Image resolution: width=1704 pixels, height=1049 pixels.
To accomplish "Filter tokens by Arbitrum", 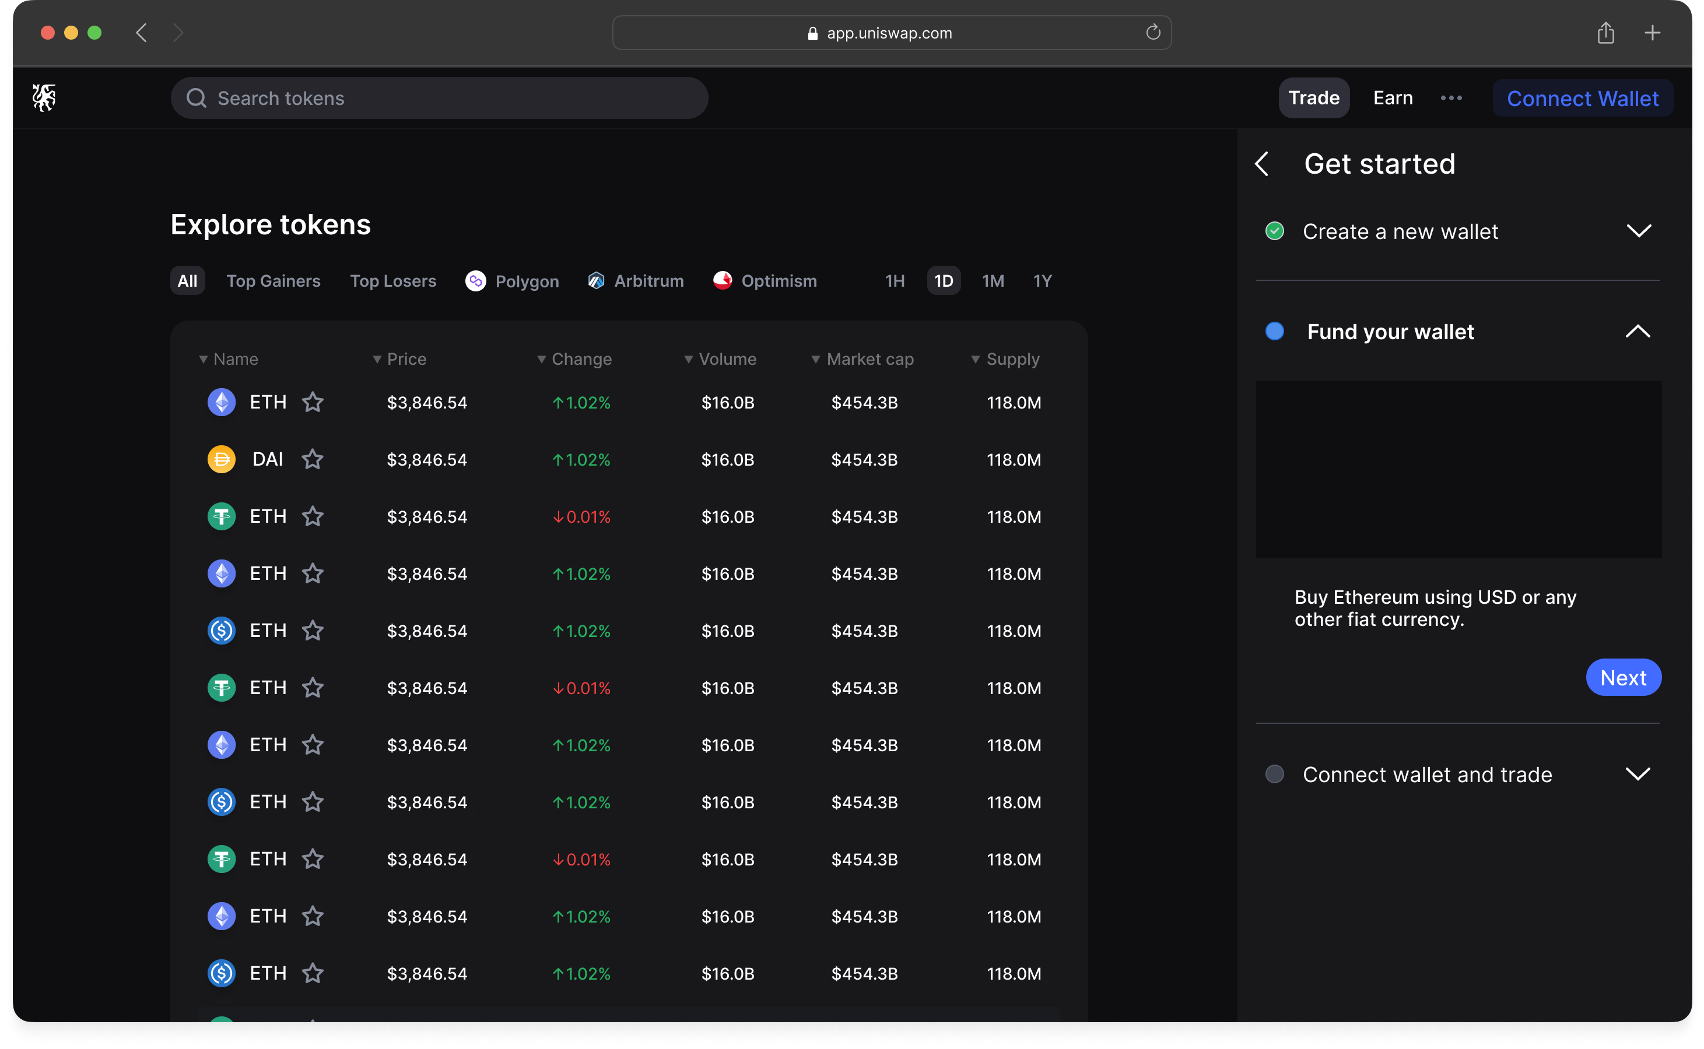I will click(635, 281).
